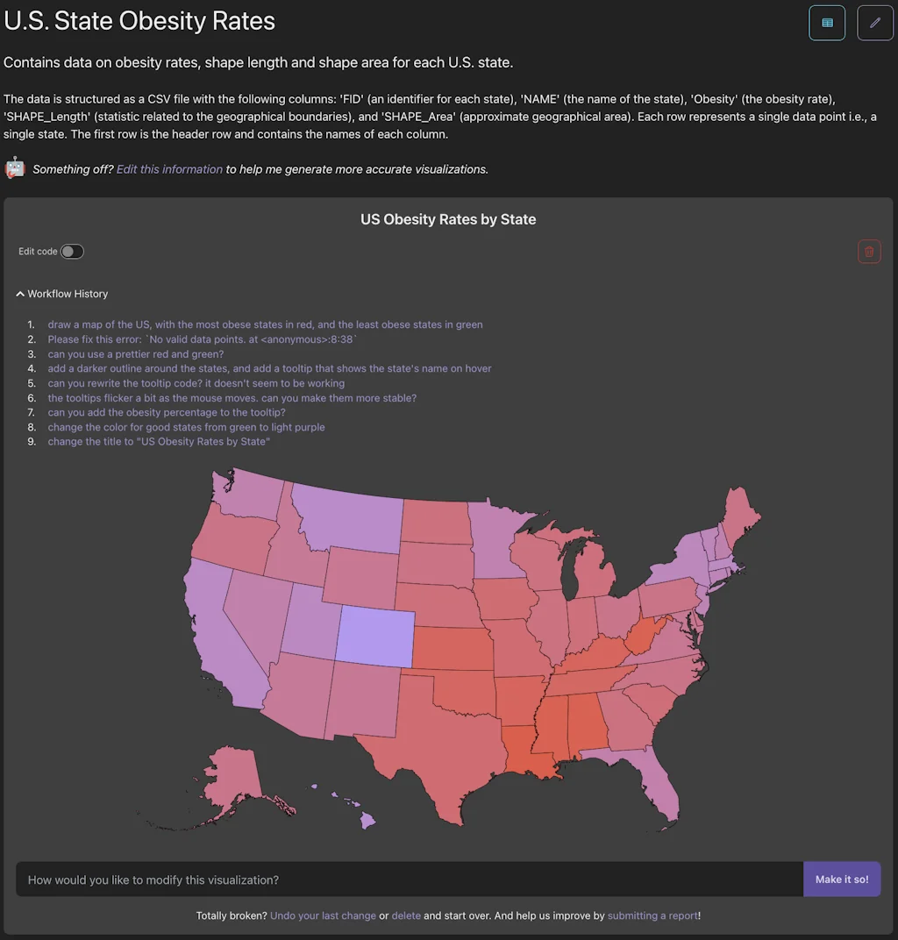Delete visualization with red trash icon

coord(869,252)
